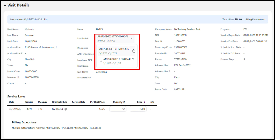The height and width of the screenshot is (140, 275).
Task: Click birth date 10/01/1980
Action: [31, 41]
